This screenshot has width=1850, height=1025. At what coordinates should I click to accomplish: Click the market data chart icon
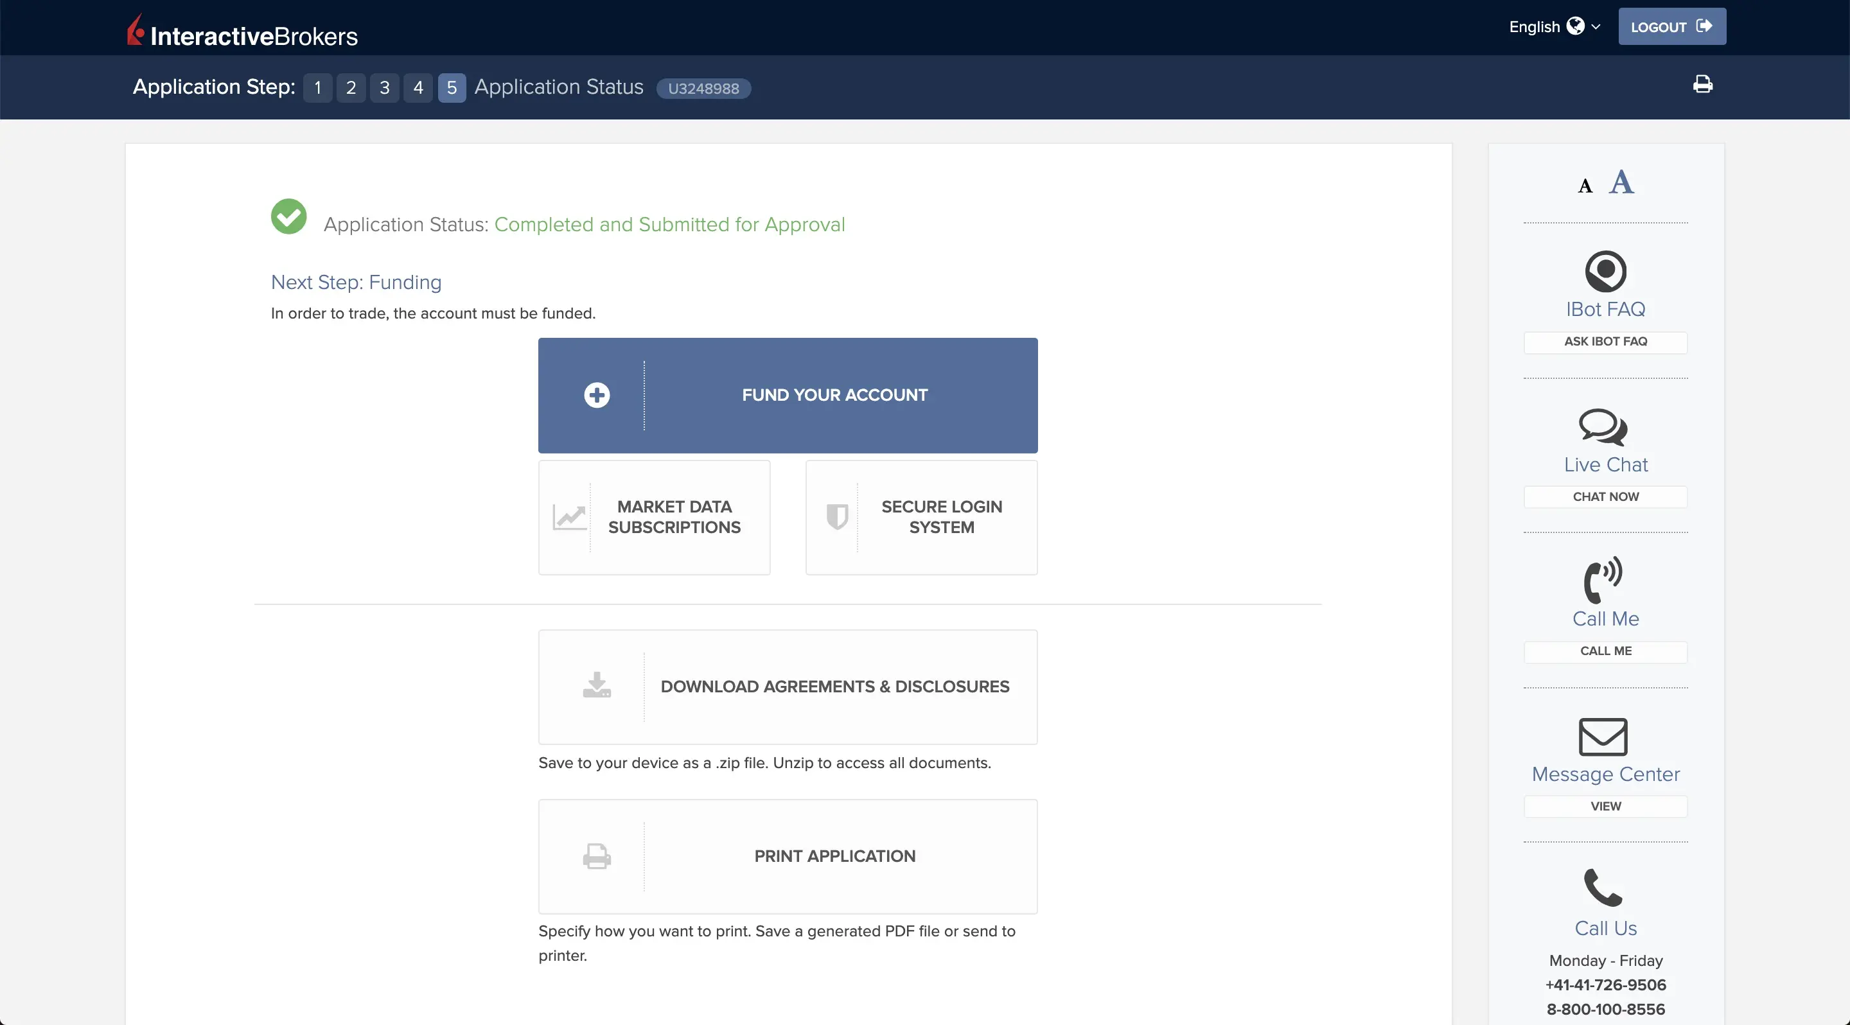click(x=570, y=517)
